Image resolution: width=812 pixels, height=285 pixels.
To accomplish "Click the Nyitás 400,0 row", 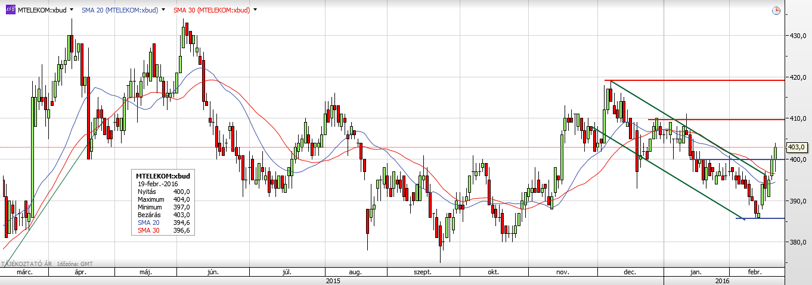I will [x=163, y=192].
